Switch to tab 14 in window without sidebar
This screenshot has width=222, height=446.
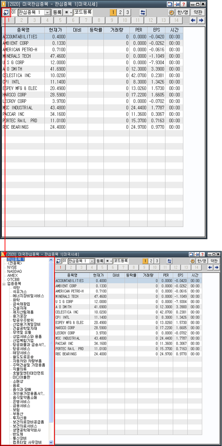(x=176, y=20)
